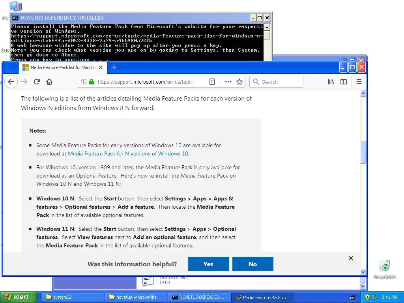Answer Yes to helpful question
This screenshot has width=404, height=303.
pos(208,264)
